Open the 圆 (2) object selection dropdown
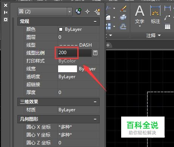This screenshot has height=147, width=174. coord(69,12)
